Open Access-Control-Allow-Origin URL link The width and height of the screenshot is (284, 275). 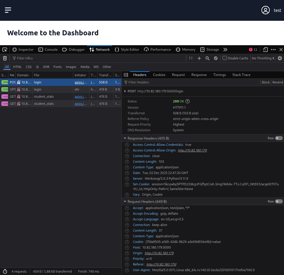click(x=192, y=150)
